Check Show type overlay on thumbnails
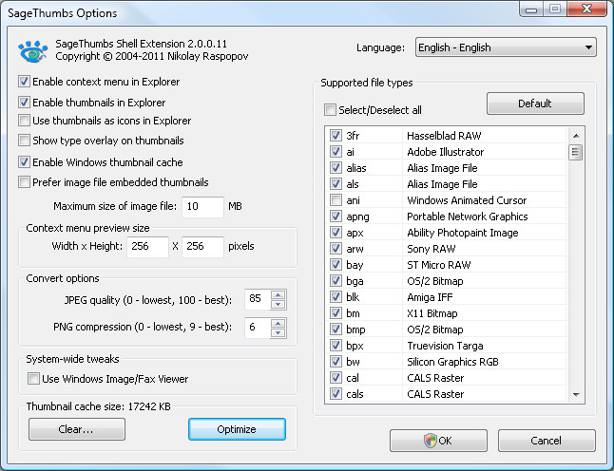The width and height of the screenshot is (614, 471). tap(24, 140)
